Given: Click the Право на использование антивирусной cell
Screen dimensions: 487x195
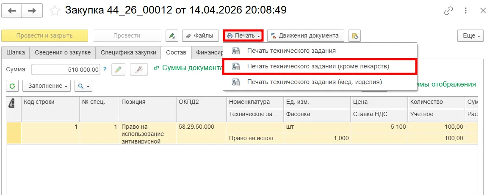Looking at the screenshot, I should pos(148,133).
